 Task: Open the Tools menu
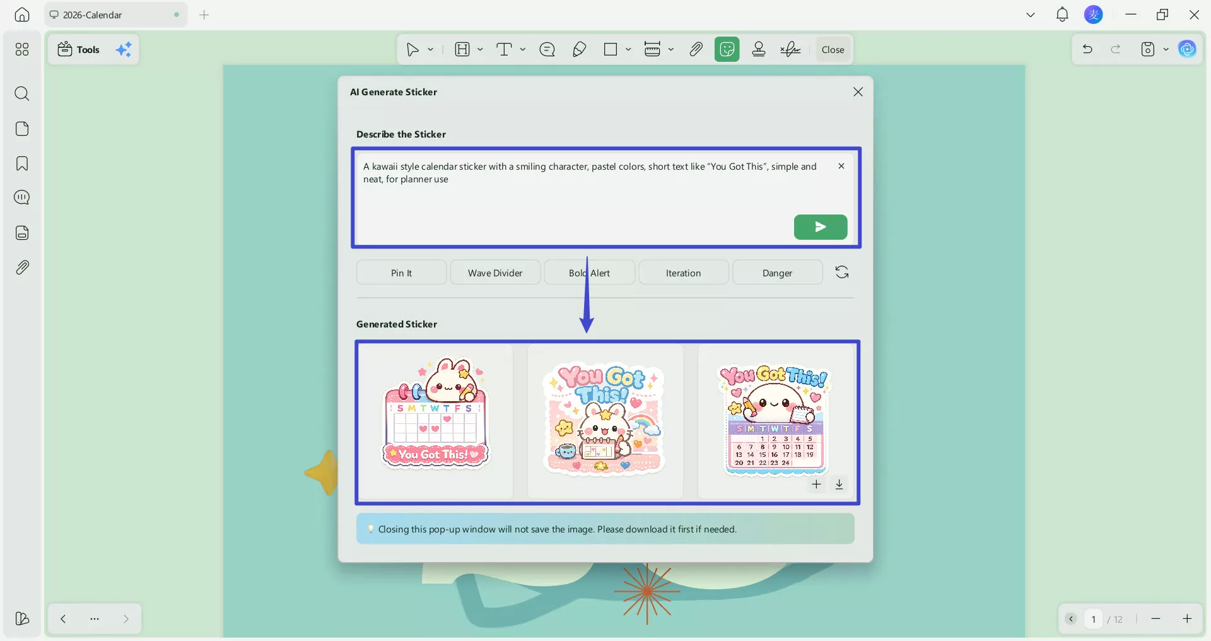coord(79,49)
